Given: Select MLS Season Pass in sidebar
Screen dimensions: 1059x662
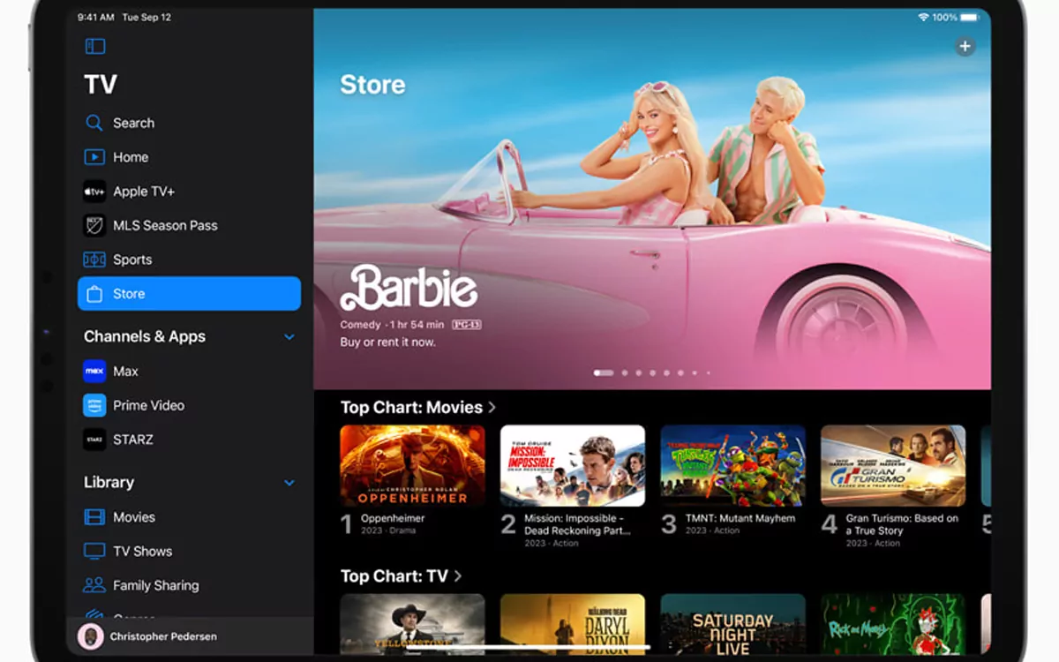Looking at the screenshot, I should coord(189,225).
